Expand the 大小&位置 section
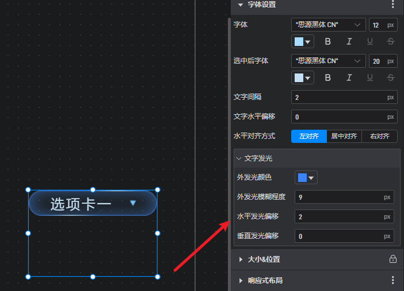This screenshot has height=291, width=404. pos(241,259)
